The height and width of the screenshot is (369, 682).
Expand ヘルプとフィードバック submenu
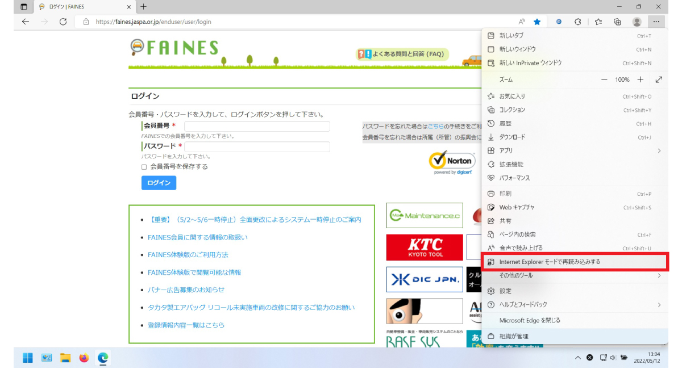575,304
